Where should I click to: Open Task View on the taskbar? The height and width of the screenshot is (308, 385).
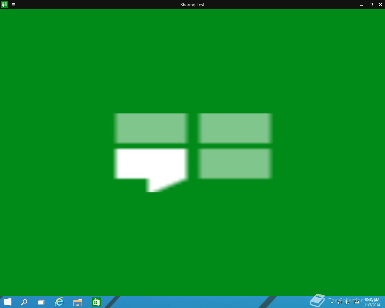click(x=41, y=302)
